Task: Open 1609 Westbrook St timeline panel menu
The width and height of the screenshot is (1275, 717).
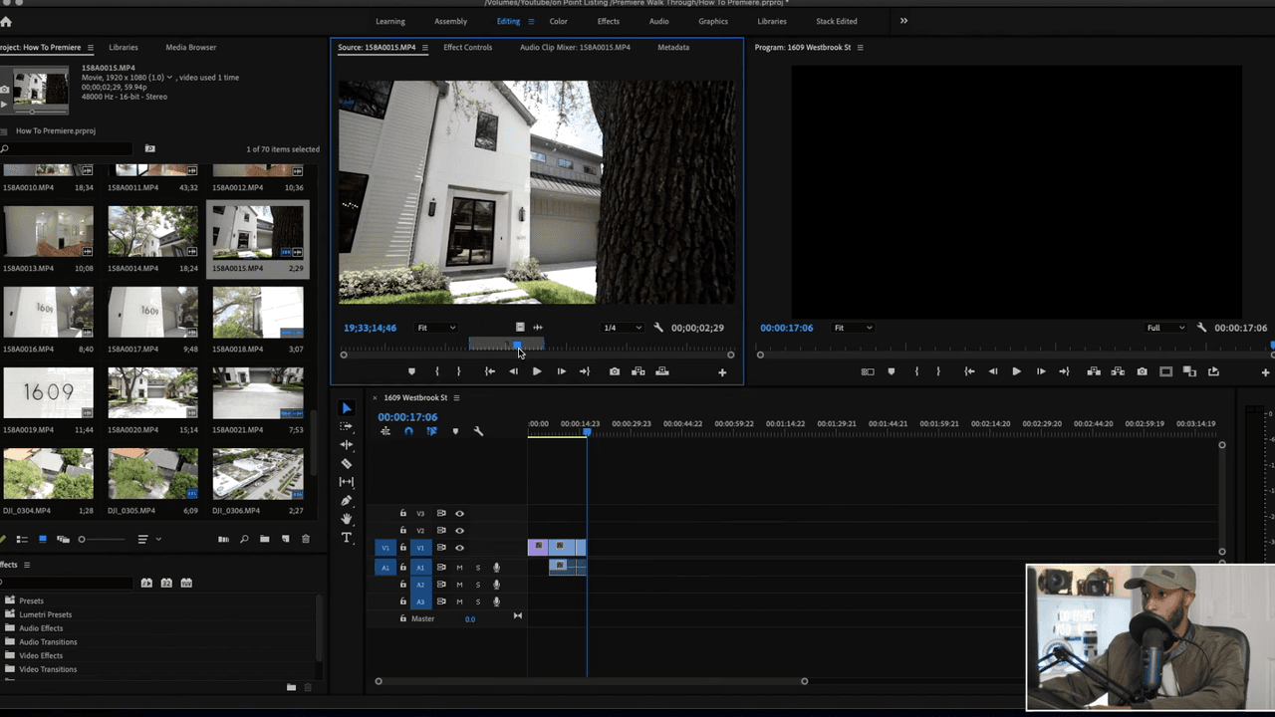Action: pos(456,398)
